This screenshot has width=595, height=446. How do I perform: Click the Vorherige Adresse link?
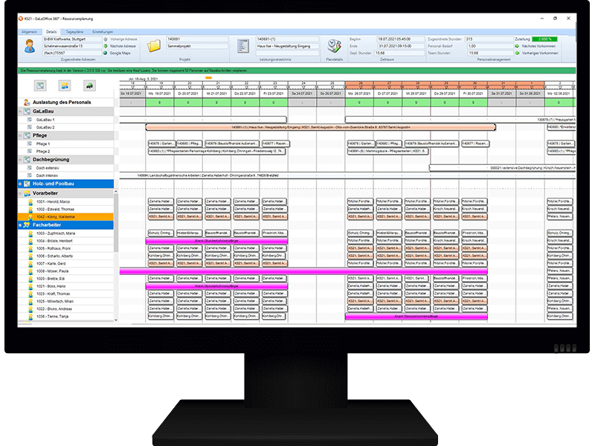123,39
